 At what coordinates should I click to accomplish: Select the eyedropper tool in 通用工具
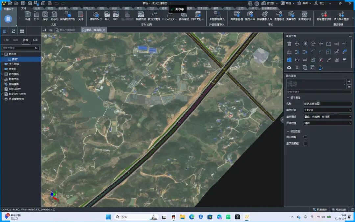click(329, 60)
